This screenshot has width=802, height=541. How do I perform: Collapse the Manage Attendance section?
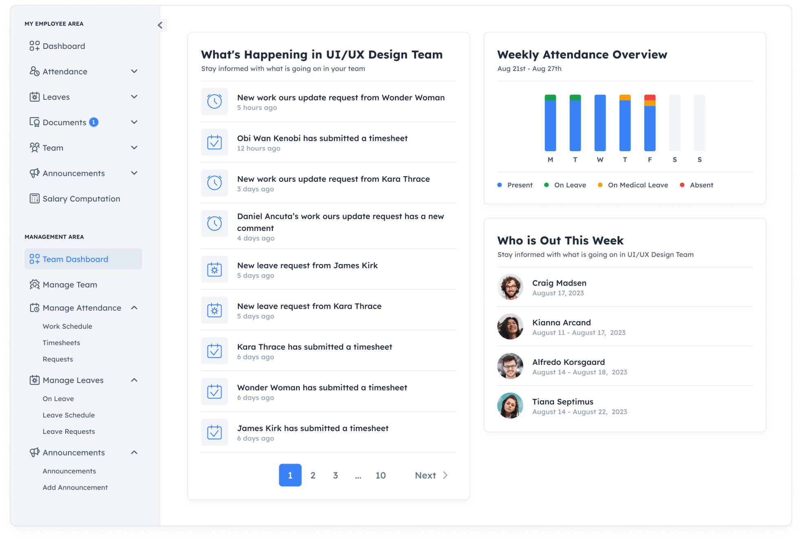click(x=134, y=308)
